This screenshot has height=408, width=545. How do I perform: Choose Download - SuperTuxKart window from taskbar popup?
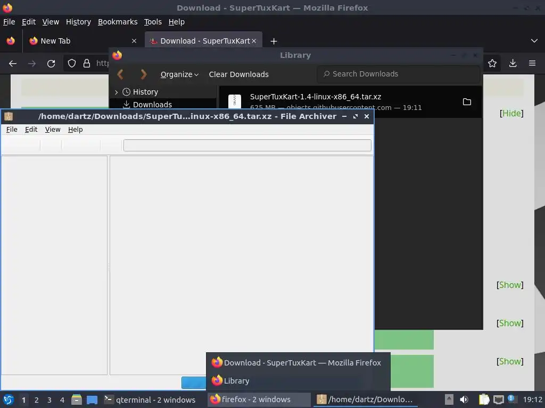298,362
